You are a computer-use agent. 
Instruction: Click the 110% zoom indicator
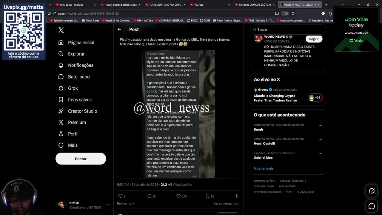pyautogui.click(x=285, y=13)
